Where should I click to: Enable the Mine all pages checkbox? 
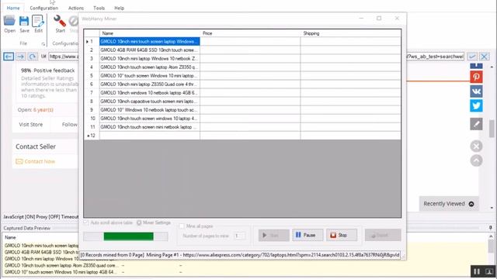pos(182,226)
